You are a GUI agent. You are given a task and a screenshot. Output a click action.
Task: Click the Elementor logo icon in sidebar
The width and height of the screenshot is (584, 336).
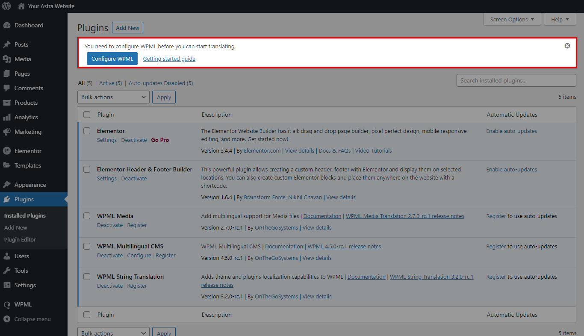pos(6,151)
